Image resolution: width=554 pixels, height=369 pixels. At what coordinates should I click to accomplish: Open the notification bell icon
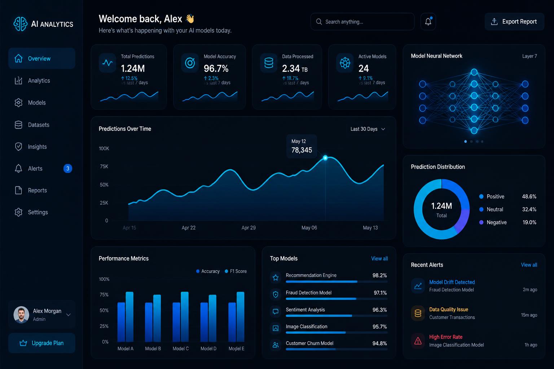[428, 22]
